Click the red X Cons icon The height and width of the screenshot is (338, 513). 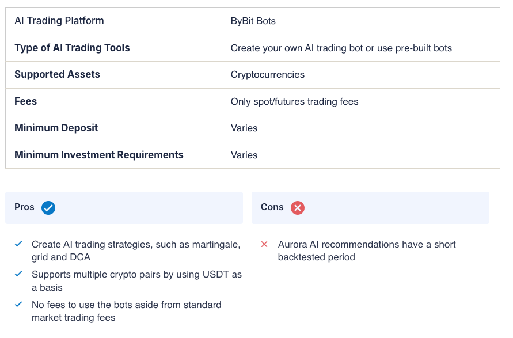pos(298,208)
